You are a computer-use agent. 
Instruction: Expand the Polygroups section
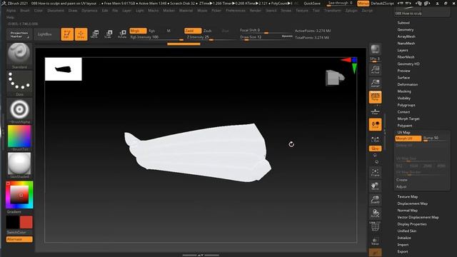click(x=406, y=105)
